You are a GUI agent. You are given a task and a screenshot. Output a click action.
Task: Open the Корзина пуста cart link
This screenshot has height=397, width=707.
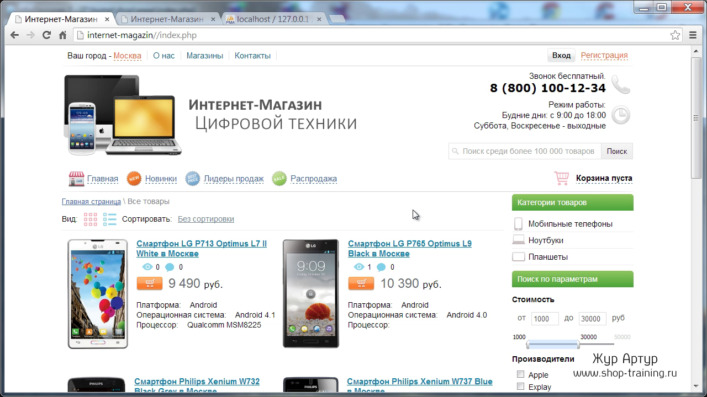coord(604,178)
